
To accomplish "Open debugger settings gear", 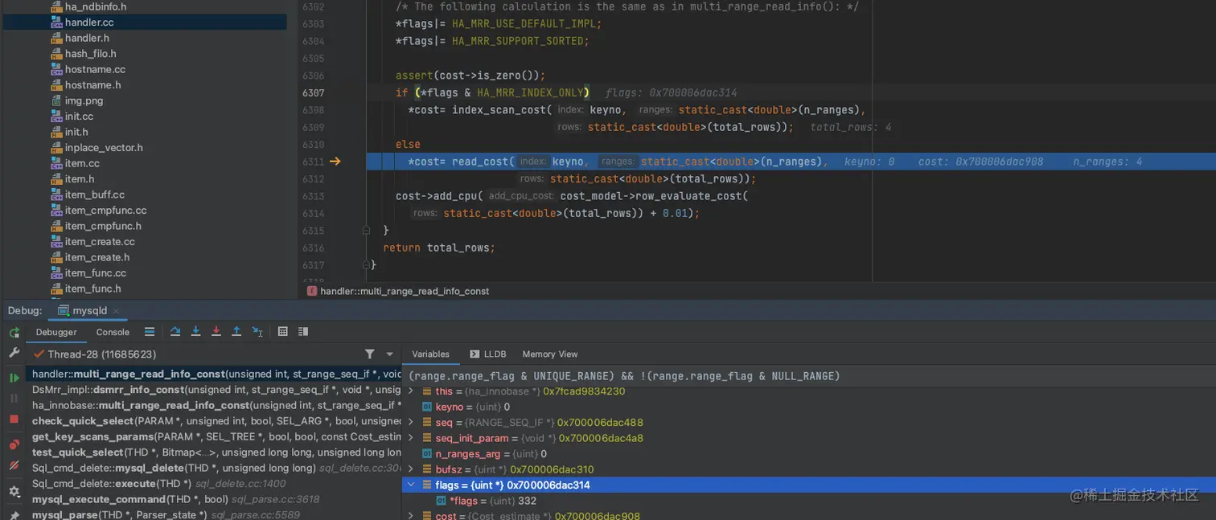I will point(14,491).
